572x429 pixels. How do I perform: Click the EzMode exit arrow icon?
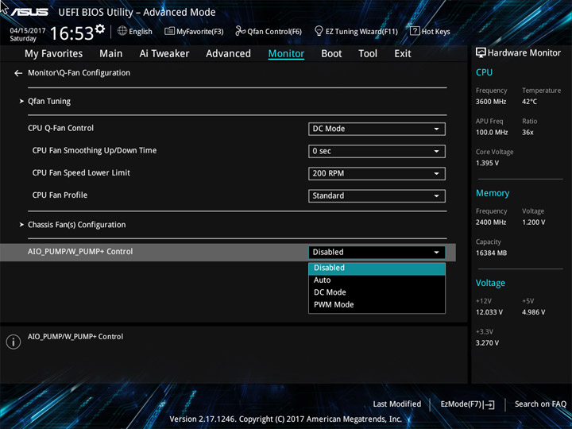[490, 404]
